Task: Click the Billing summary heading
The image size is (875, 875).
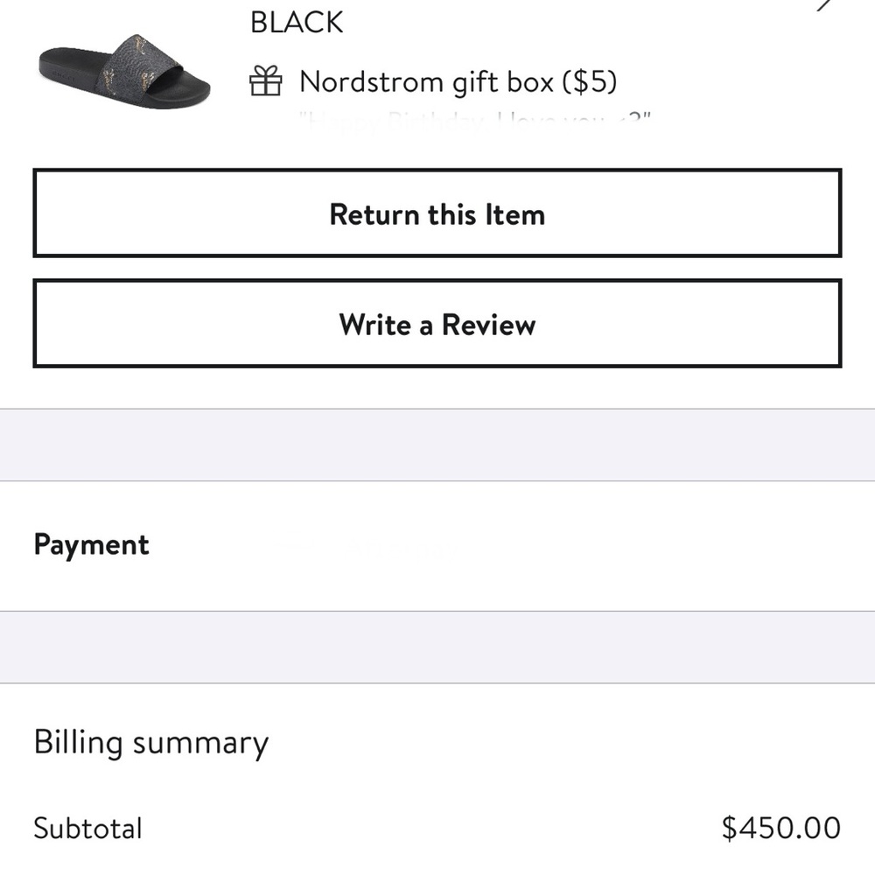Action: 150,743
